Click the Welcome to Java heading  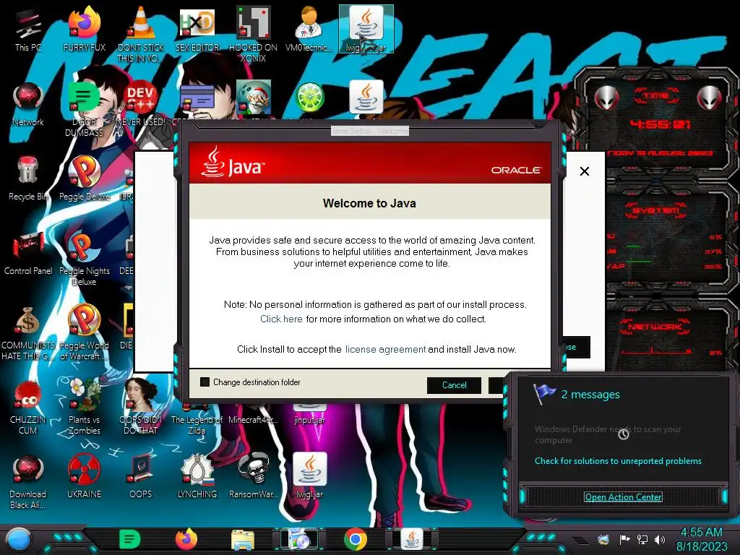click(x=369, y=203)
